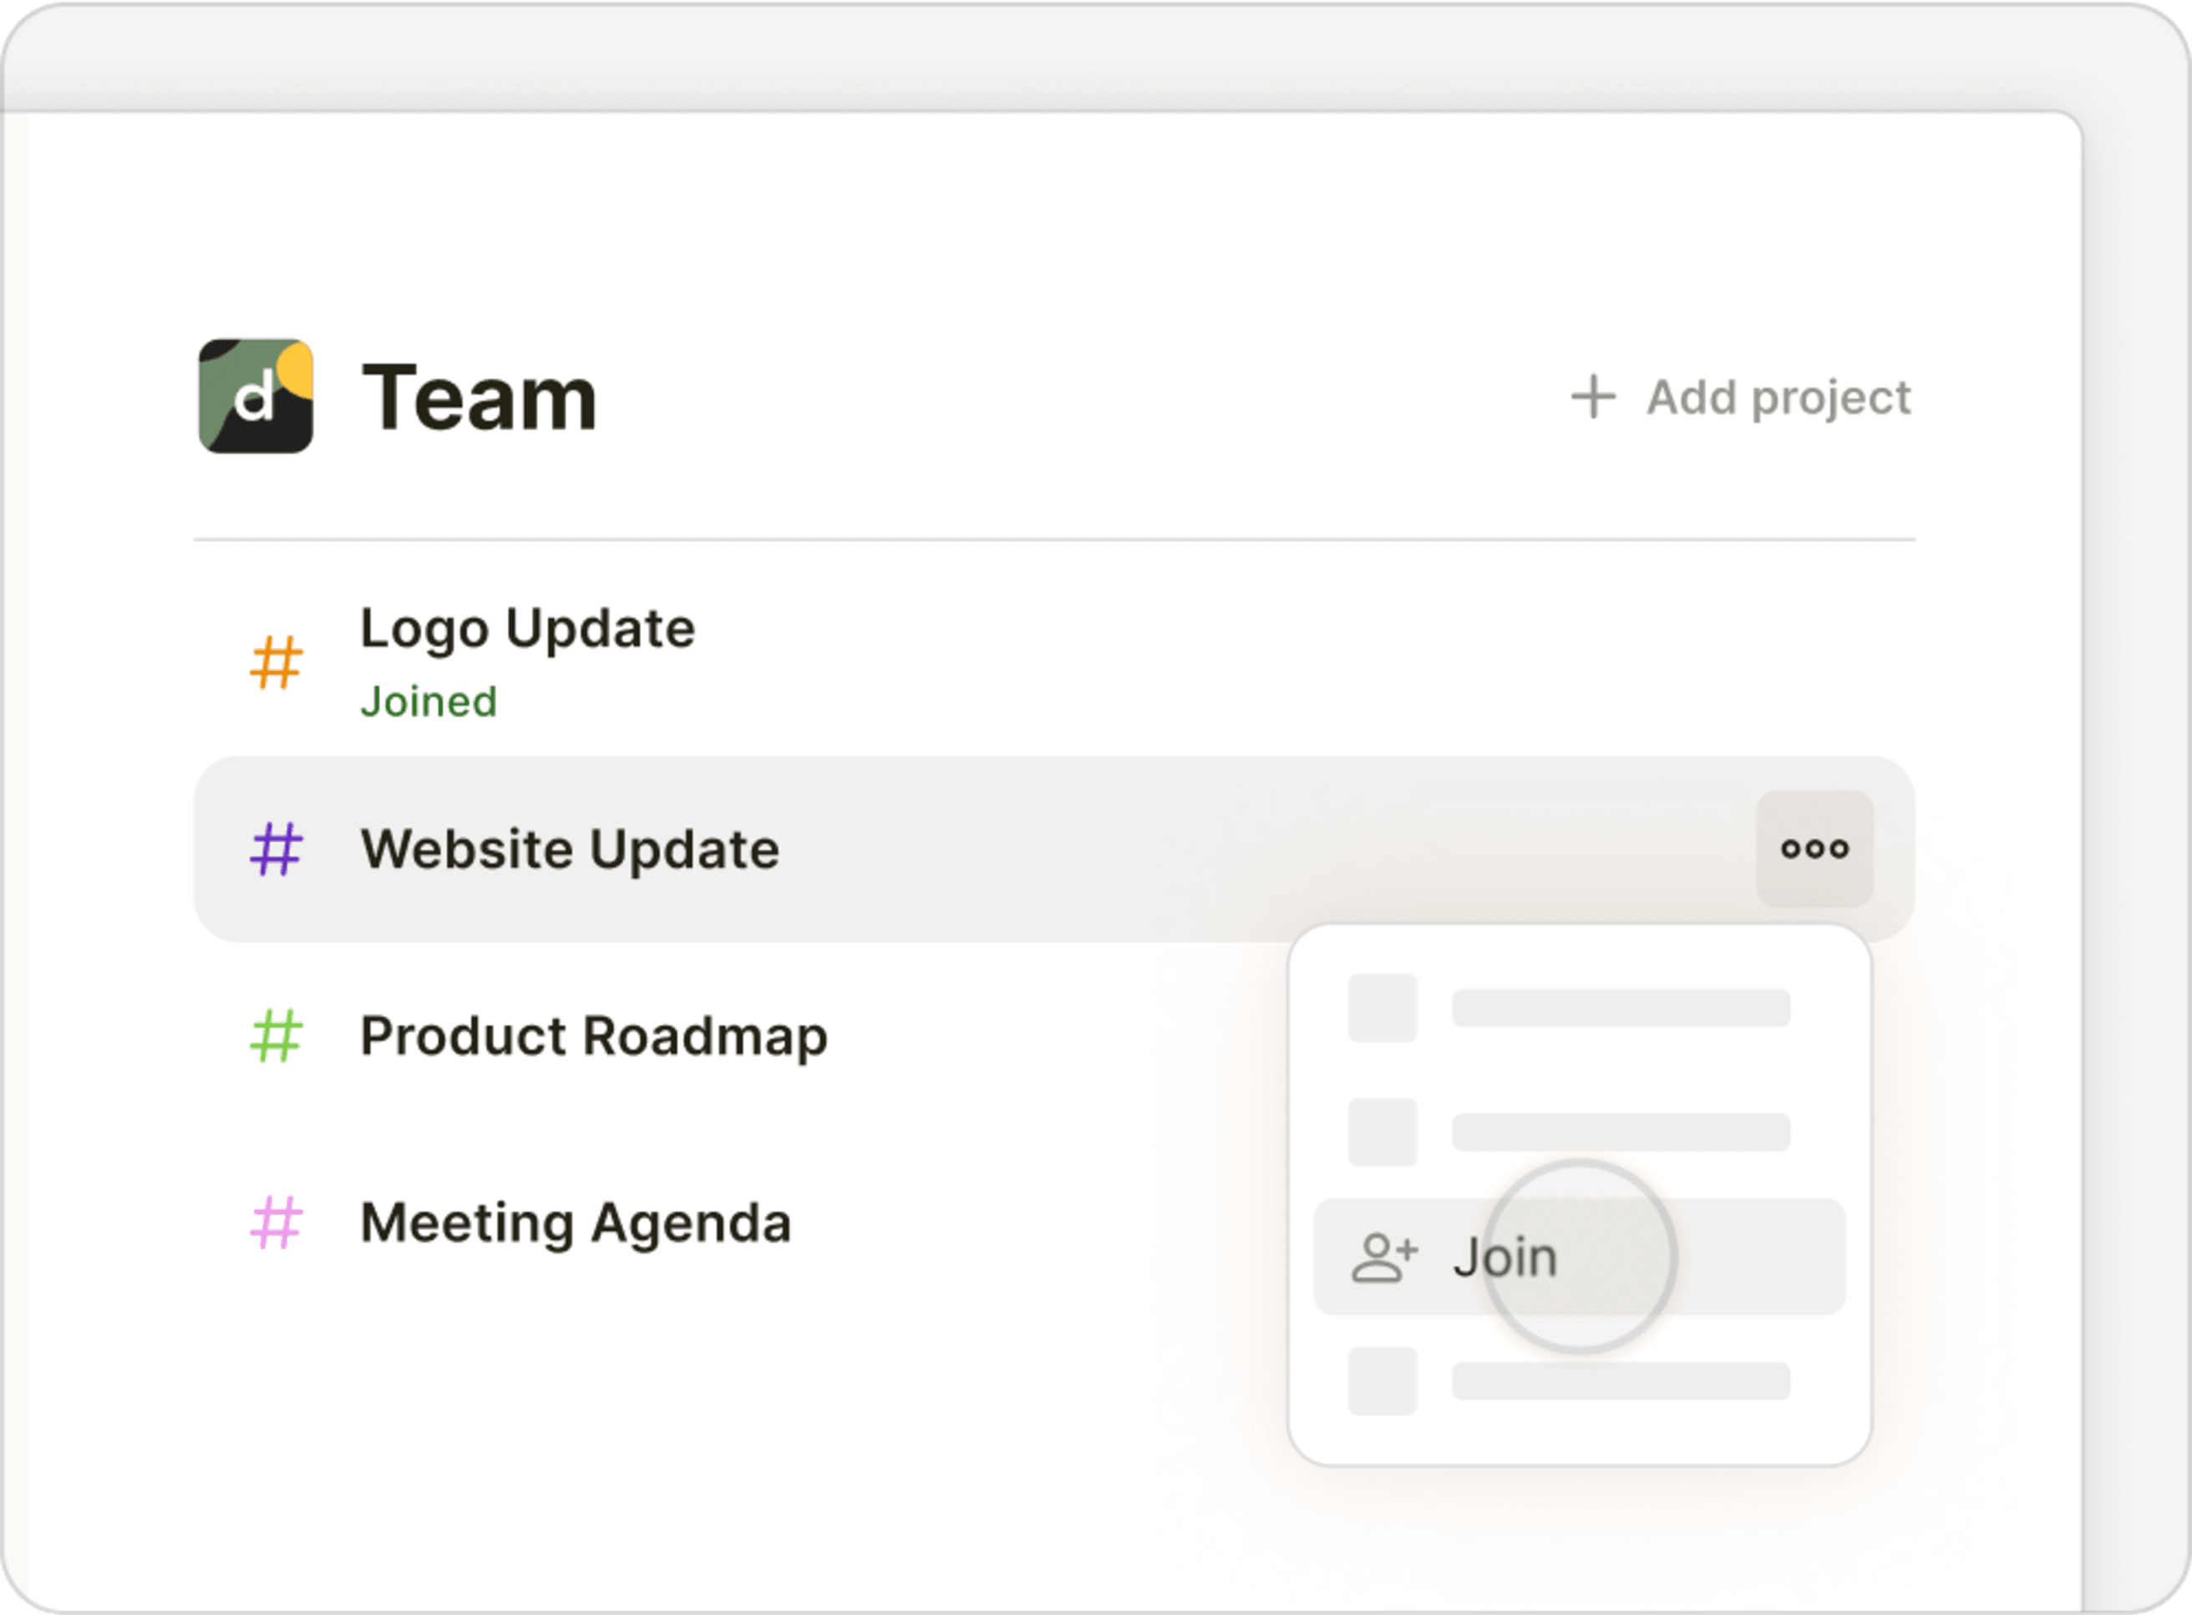Open the Website Update project row

tap(570, 848)
